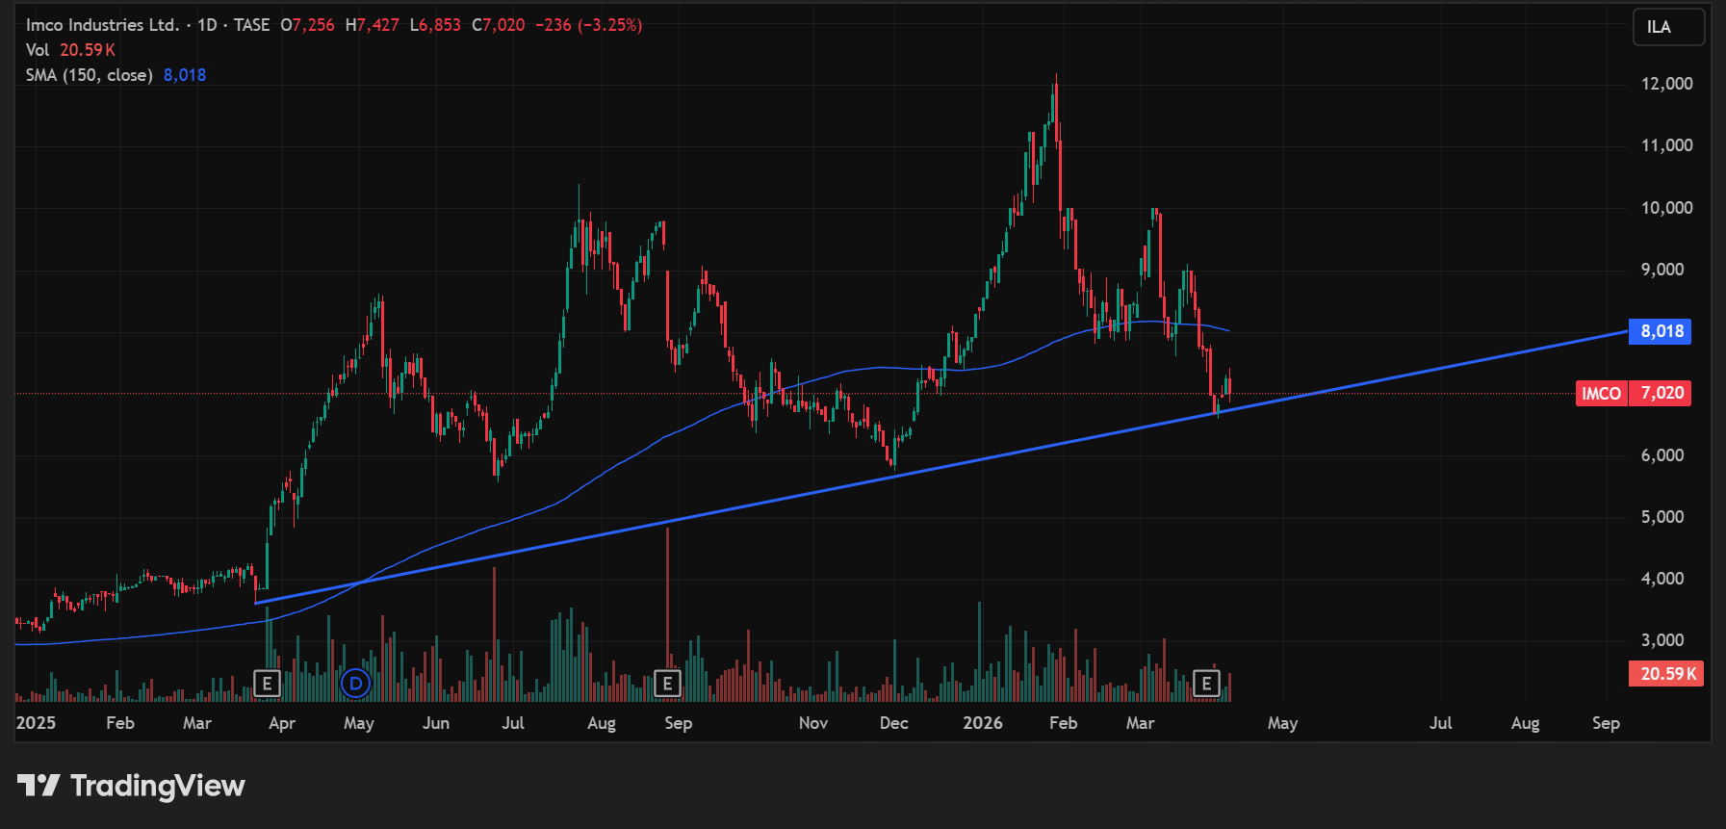Screen dimensions: 1726x829
Task: Click the 4,000 price axis label
Action: [1662, 579]
